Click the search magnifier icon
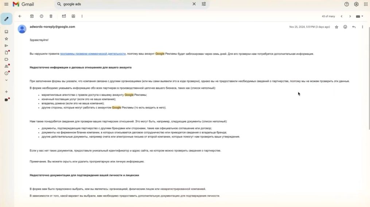Viewport: 370px width, 207px height. tap(59, 4)
